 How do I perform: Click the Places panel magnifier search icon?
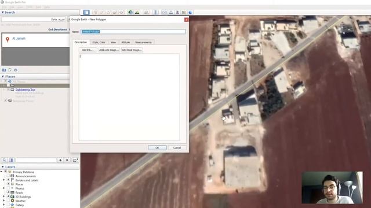(x=4, y=160)
